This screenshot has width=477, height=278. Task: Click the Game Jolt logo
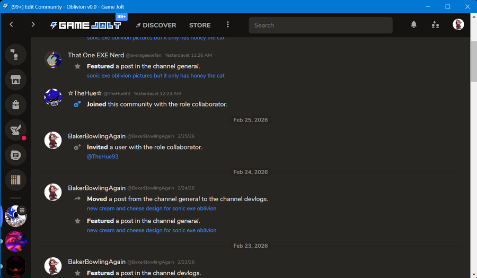[x=86, y=25]
